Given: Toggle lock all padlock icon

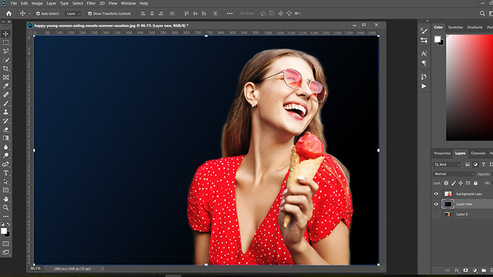Looking at the screenshot, I should [475, 183].
